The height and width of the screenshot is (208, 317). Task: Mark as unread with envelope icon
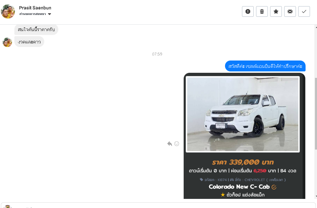[x=290, y=11]
